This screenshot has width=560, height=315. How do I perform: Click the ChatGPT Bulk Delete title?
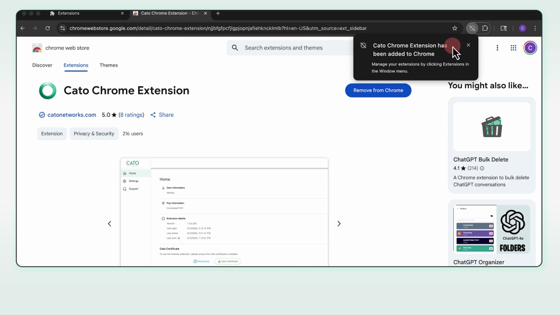point(481,160)
